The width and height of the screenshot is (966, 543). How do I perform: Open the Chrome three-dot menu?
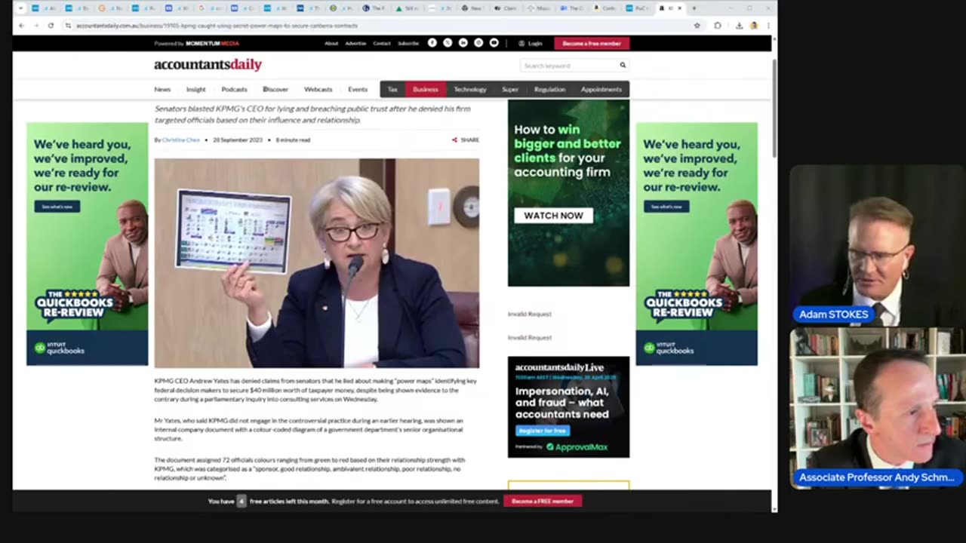click(768, 25)
